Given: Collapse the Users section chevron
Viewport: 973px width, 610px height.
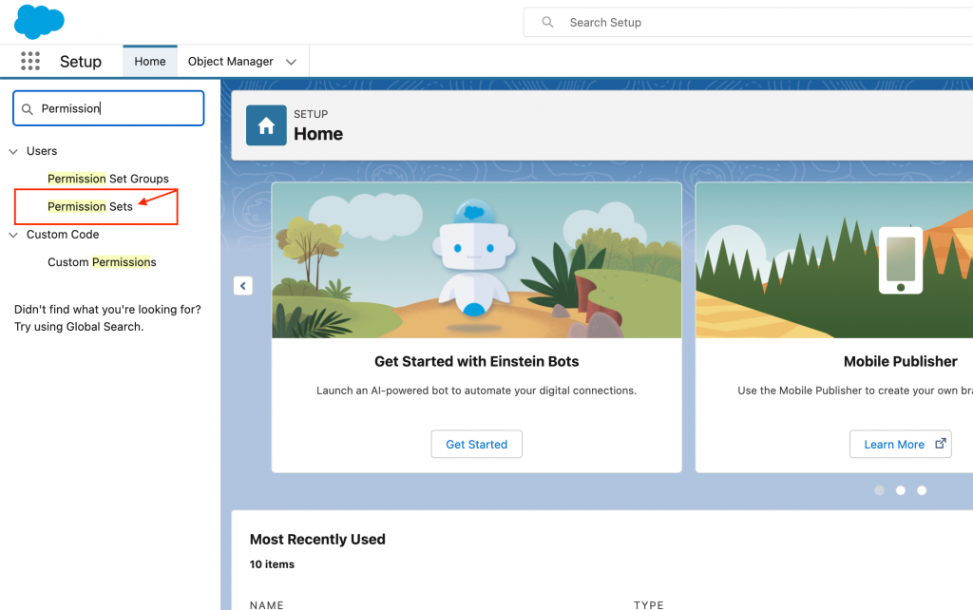Looking at the screenshot, I should pyautogui.click(x=13, y=151).
